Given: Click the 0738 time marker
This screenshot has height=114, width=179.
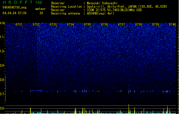Looking at the screenshot, I should coord(139,25).
